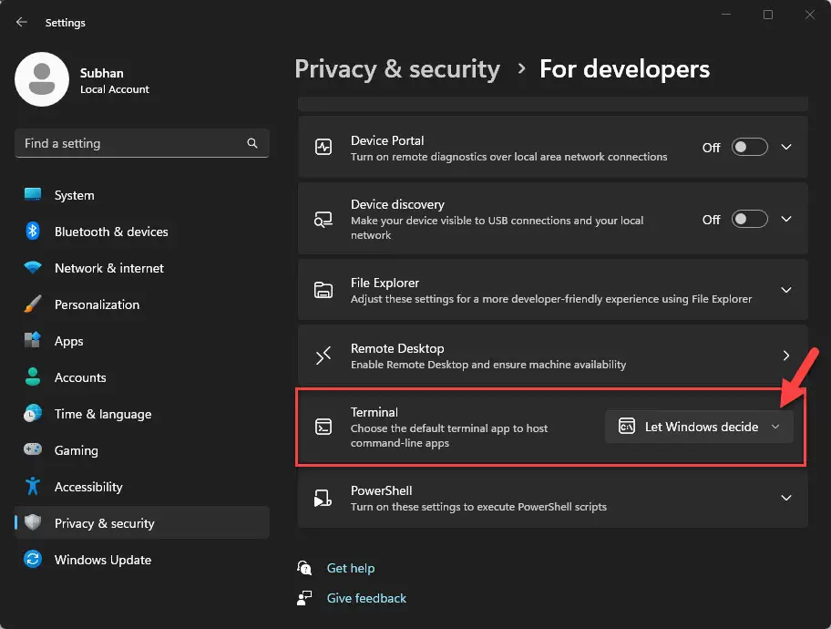Expand the Device discovery section chevron
Viewport: 831px width, 629px height.
point(786,219)
